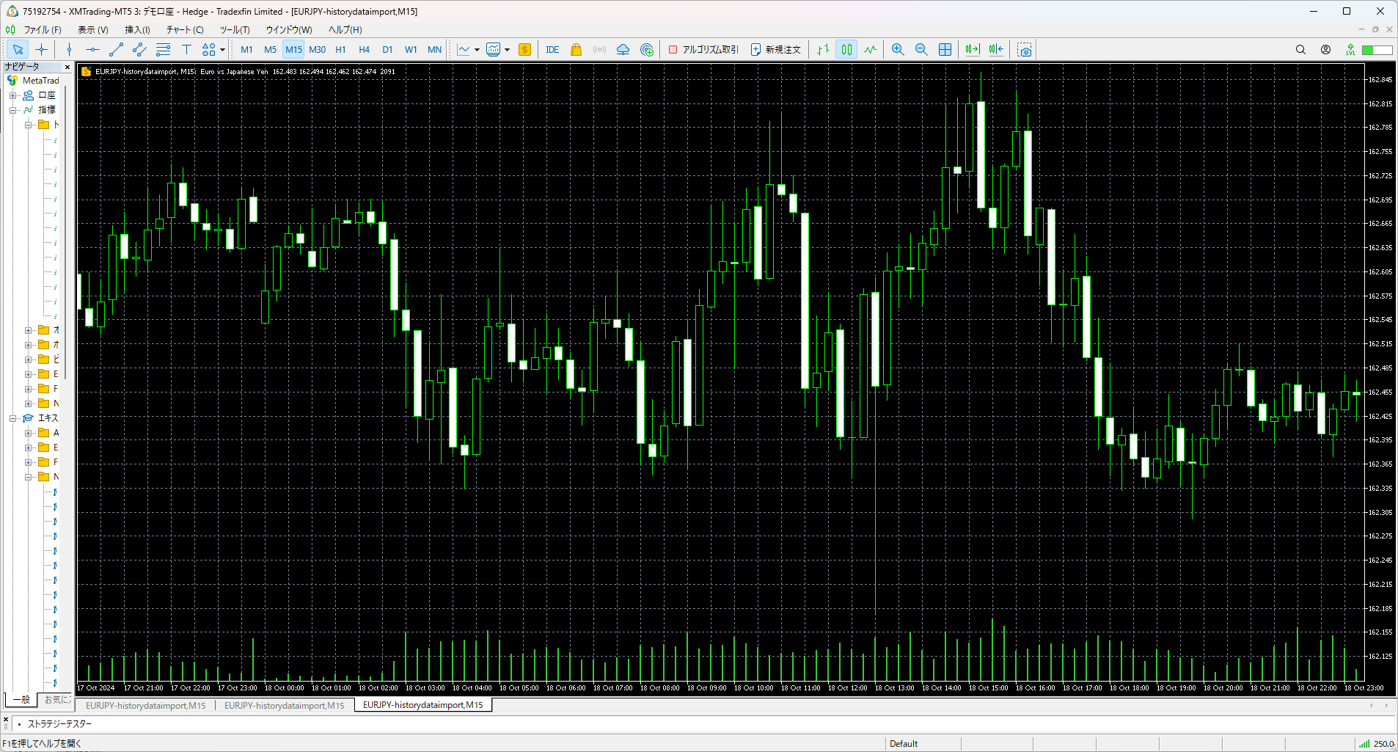The height and width of the screenshot is (752, 1398).
Task: Close the navigator panel
Action: 67,67
